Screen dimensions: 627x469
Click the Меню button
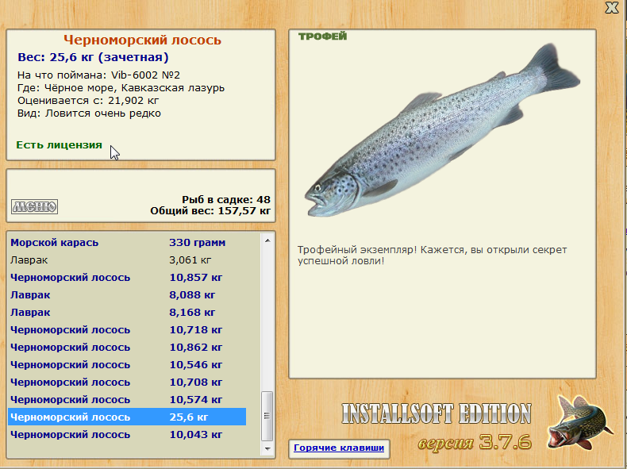(34, 206)
